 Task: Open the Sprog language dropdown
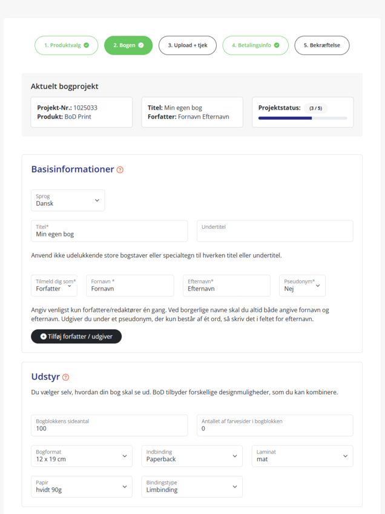coord(68,200)
